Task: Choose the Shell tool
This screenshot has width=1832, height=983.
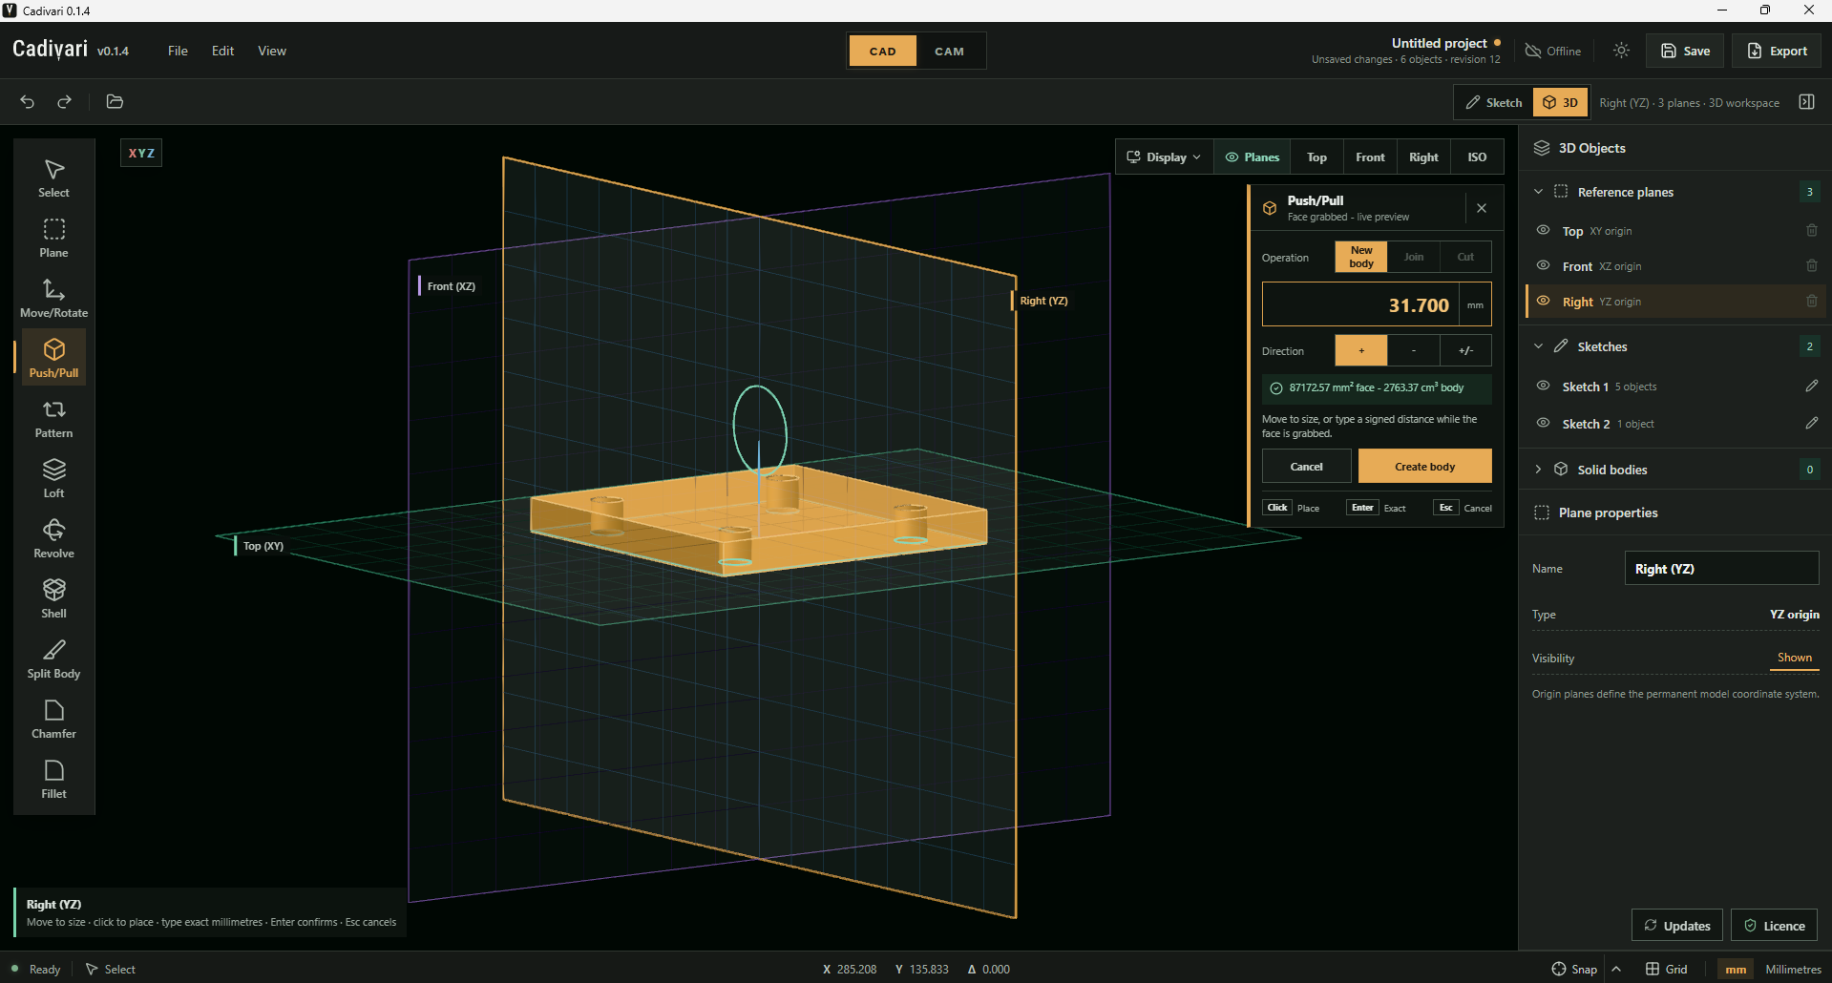Action: (x=54, y=599)
